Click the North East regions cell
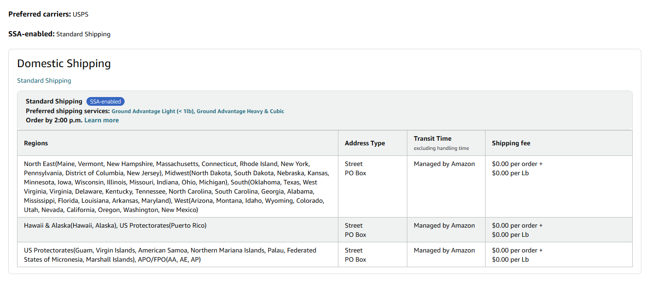The image size is (646, 298). tap(177, 187)
